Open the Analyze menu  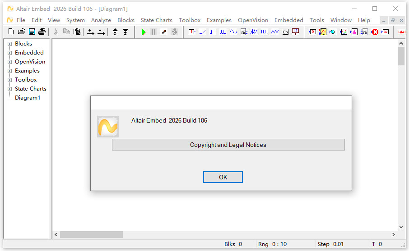coord(101,20)
